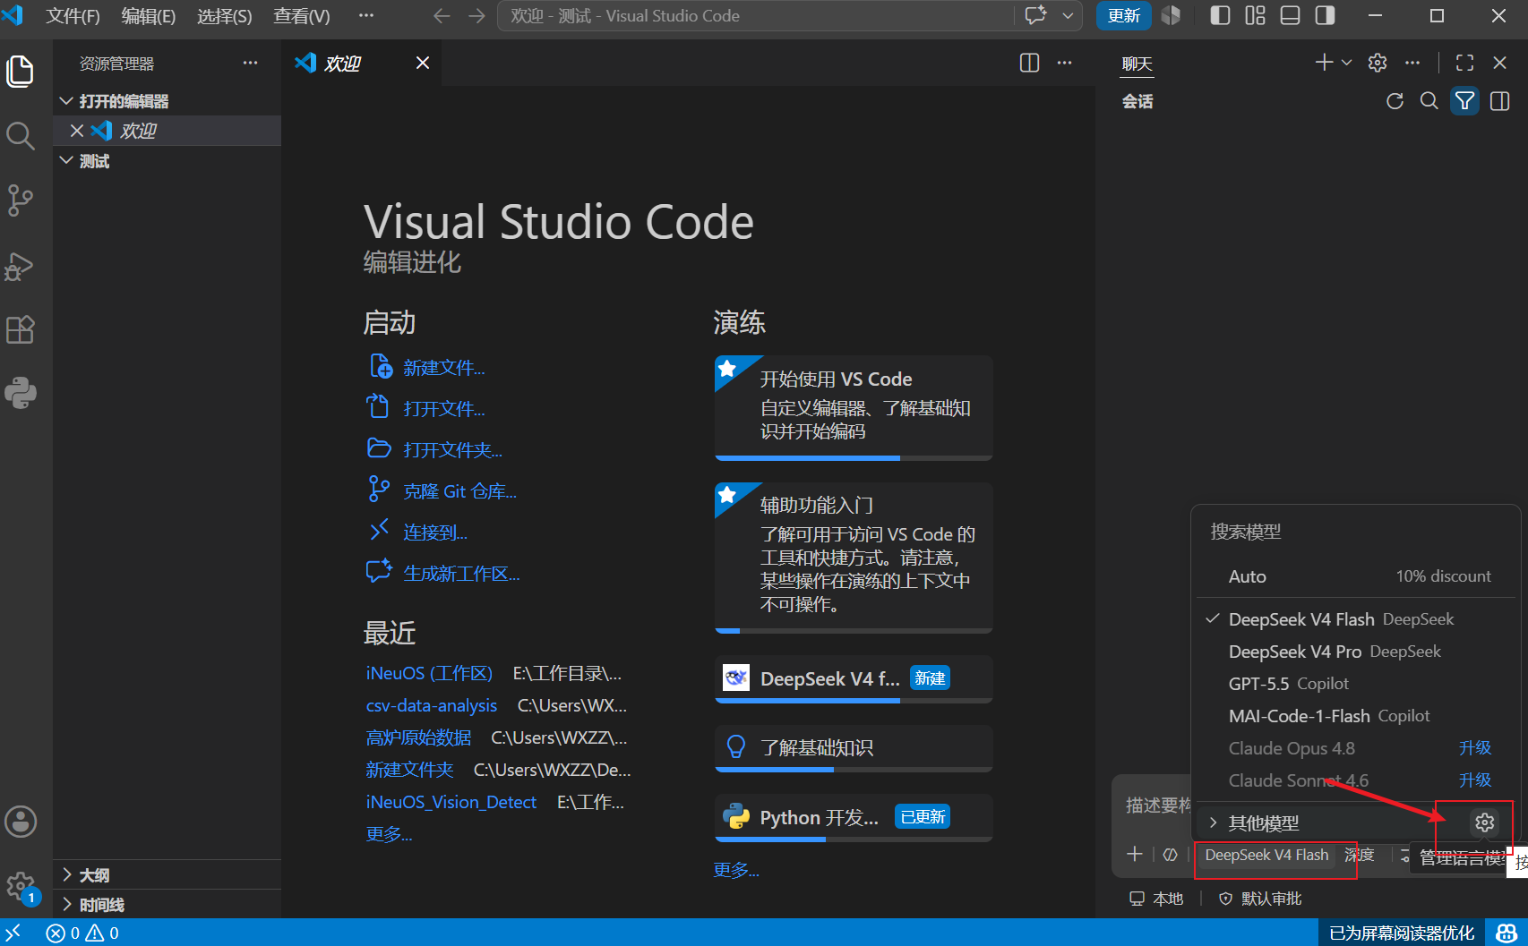Open the Explorer view in the activity bar
This screenshot has width=1528, height=946.
point(21,72)
